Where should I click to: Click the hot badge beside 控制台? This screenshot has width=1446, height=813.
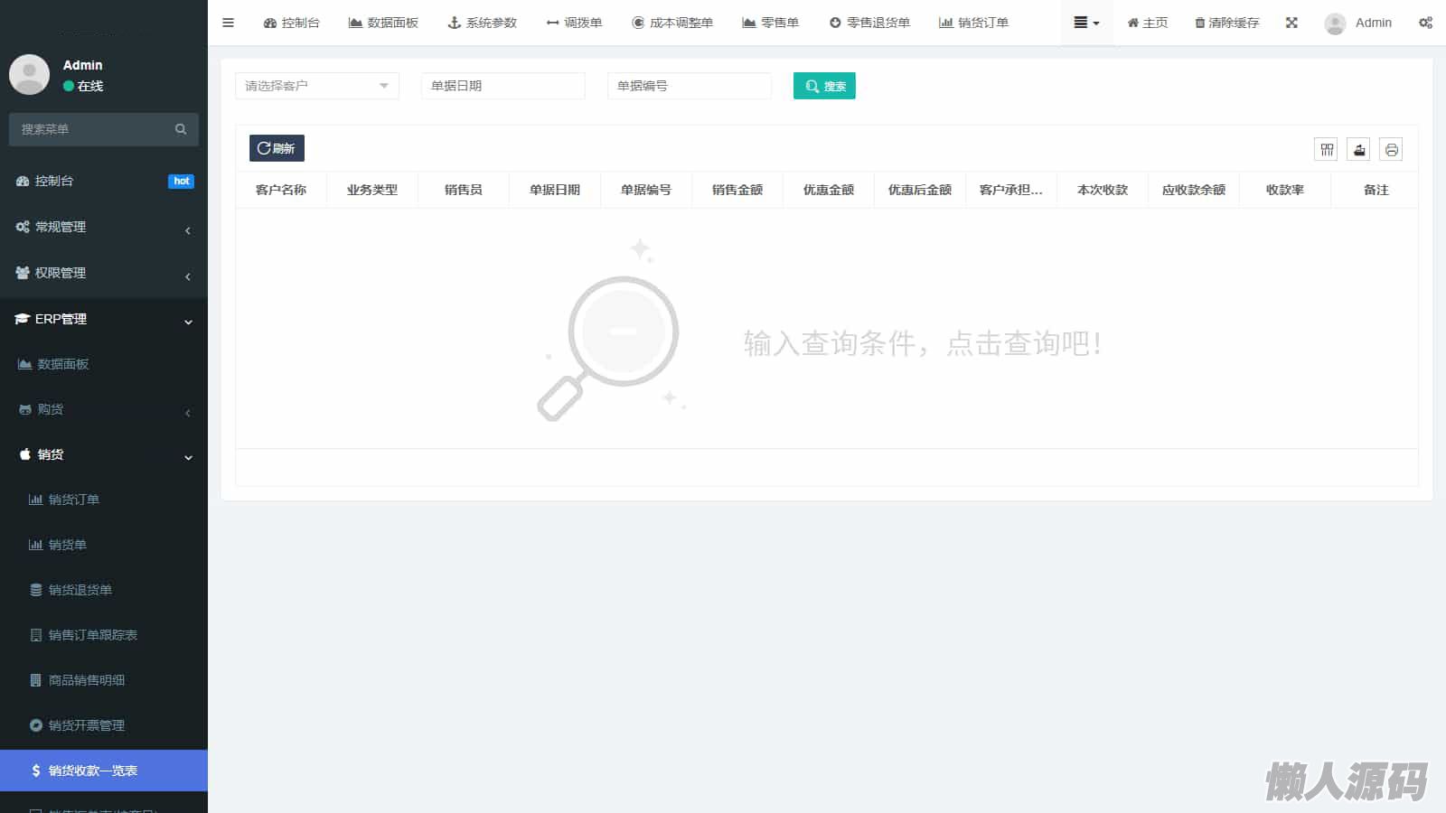(x=182, y=182)
